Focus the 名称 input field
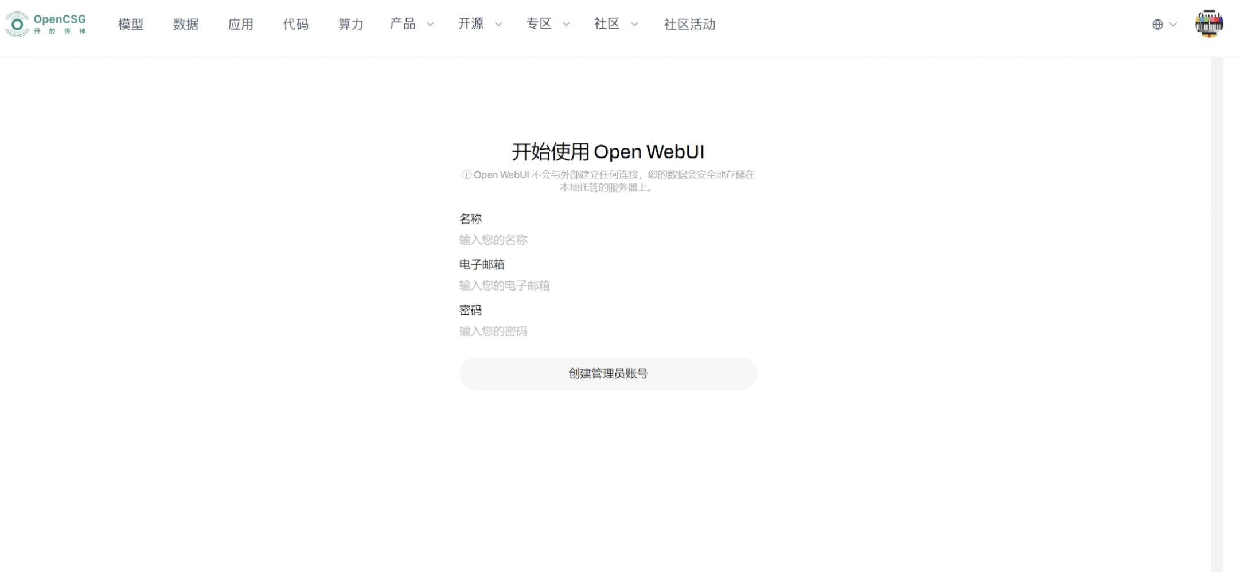 tap(608, 240)
